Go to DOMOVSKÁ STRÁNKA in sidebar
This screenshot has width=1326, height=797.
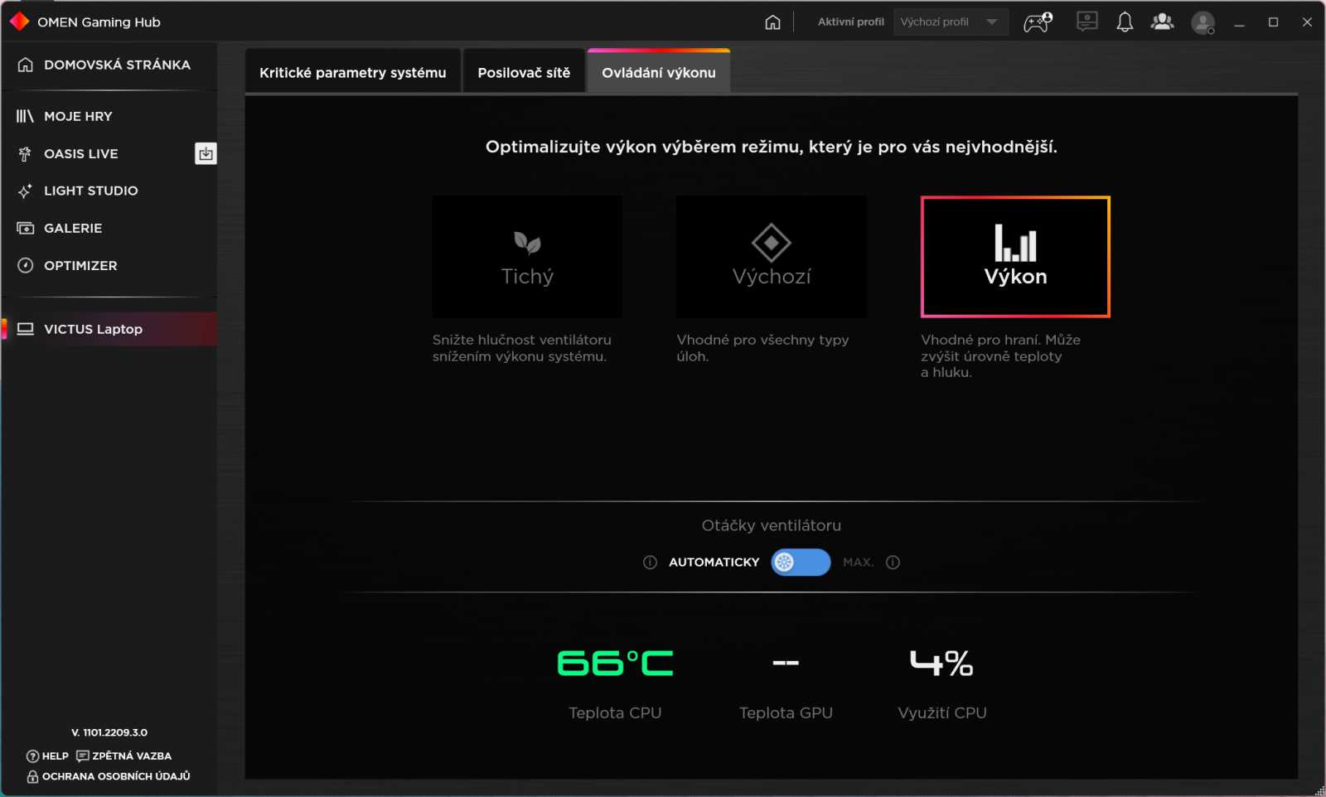click(109, 65)
